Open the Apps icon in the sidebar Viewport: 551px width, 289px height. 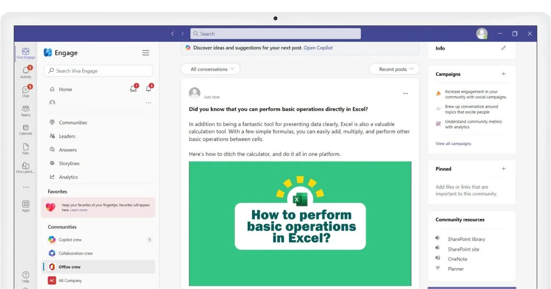(x=26, y=206)
